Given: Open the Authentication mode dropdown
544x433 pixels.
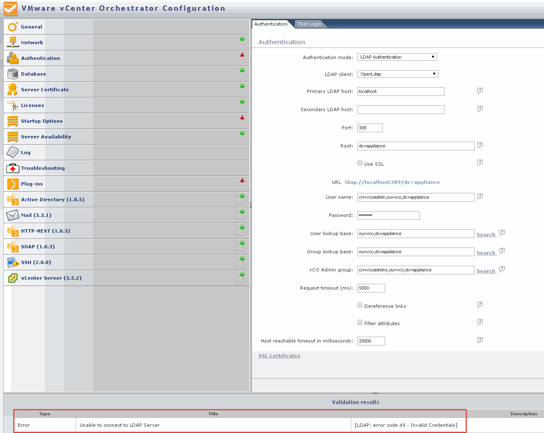Looking at the screenshot, I should click(x=397, y=57).
